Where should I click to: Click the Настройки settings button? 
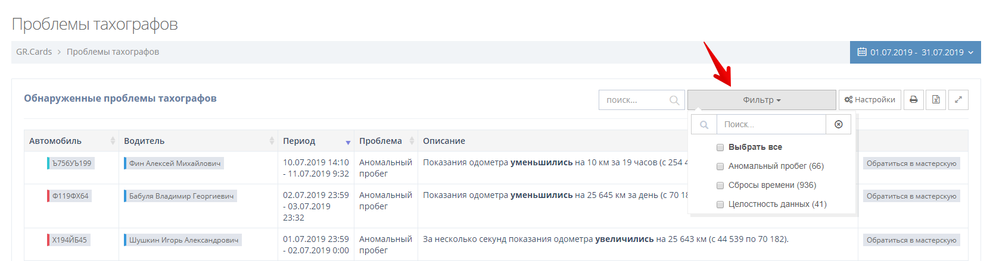870,100
